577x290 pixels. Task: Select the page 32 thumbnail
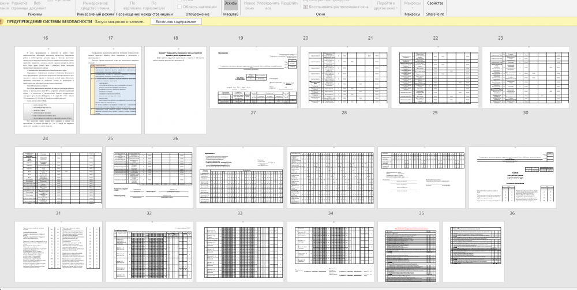click(149, 178)
